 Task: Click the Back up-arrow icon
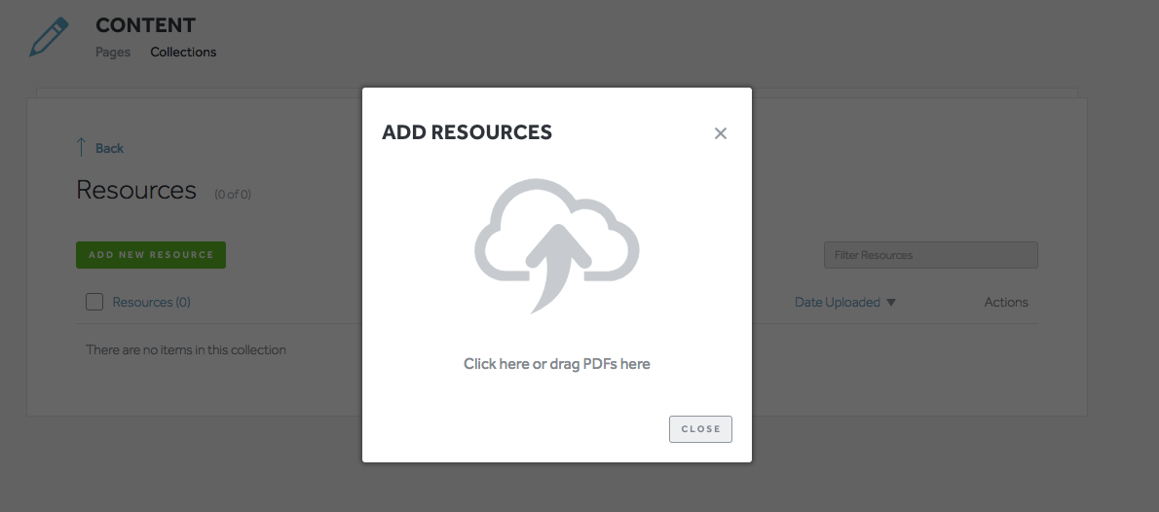81,147
